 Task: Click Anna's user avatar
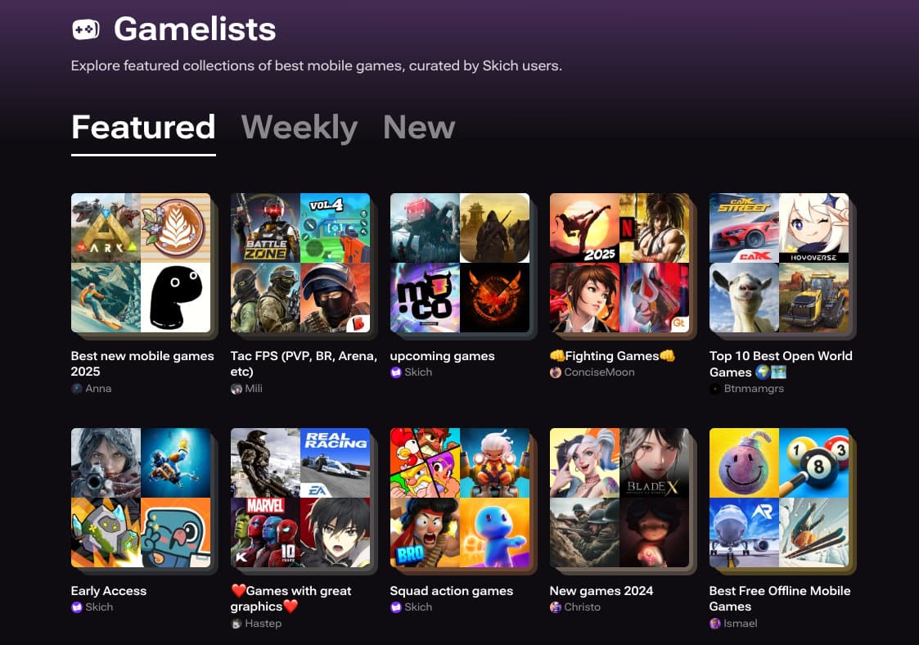click(76, 388)
